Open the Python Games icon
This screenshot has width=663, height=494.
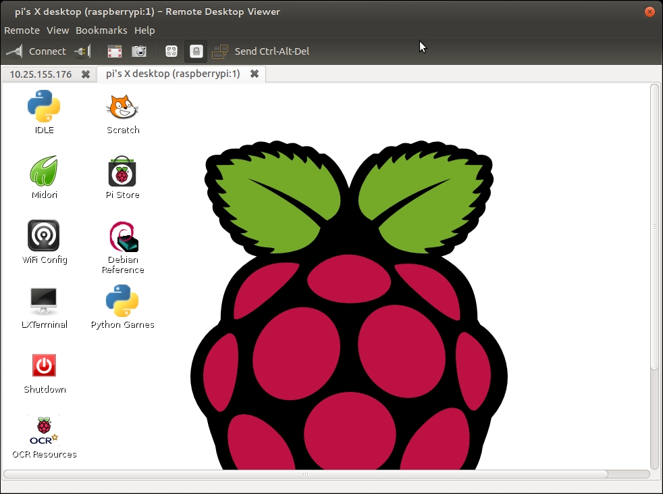[x=122, y=301]
